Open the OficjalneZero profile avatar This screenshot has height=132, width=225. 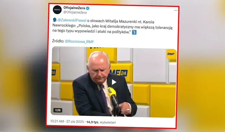click(57, 10)
